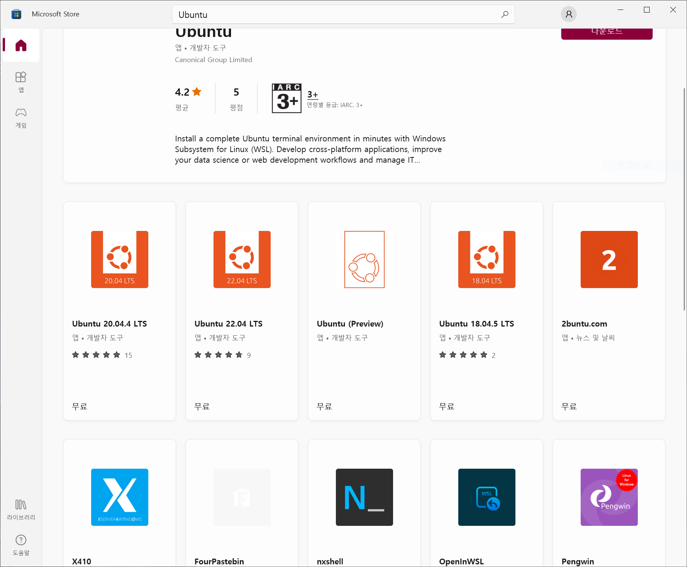The image size is (687, 567).
Task: Click 무료 price on 2buntu.com card
Action: [x=569, y=407]
